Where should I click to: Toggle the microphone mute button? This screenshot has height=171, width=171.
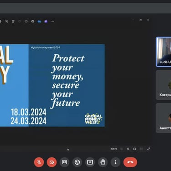click(x=39, y=162)
